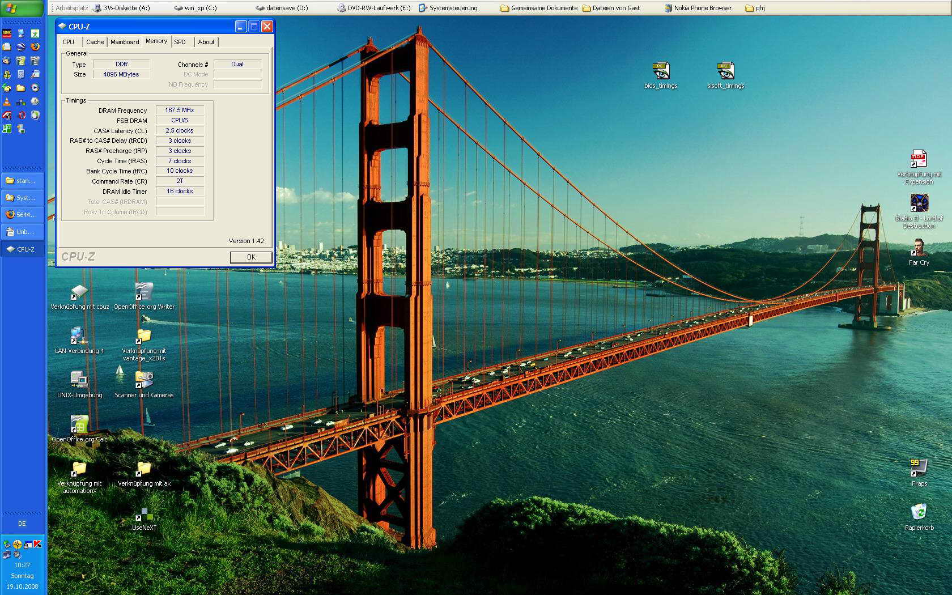952x595 pixels.
Task: Select the Fraps desktop icon
Action: pyautogui.click(x=919, y=473)
